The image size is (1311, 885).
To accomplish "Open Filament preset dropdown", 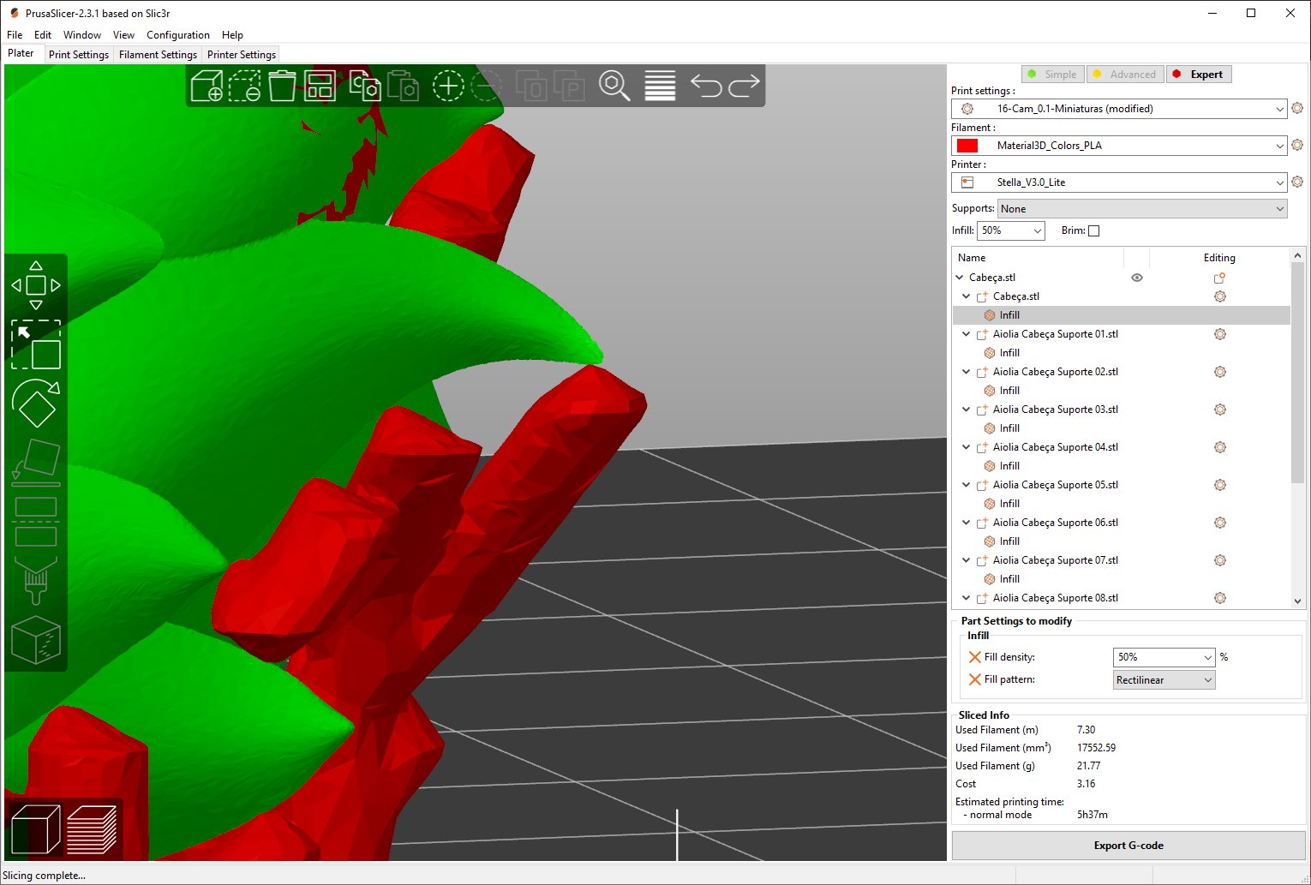I will [1119, 146].
